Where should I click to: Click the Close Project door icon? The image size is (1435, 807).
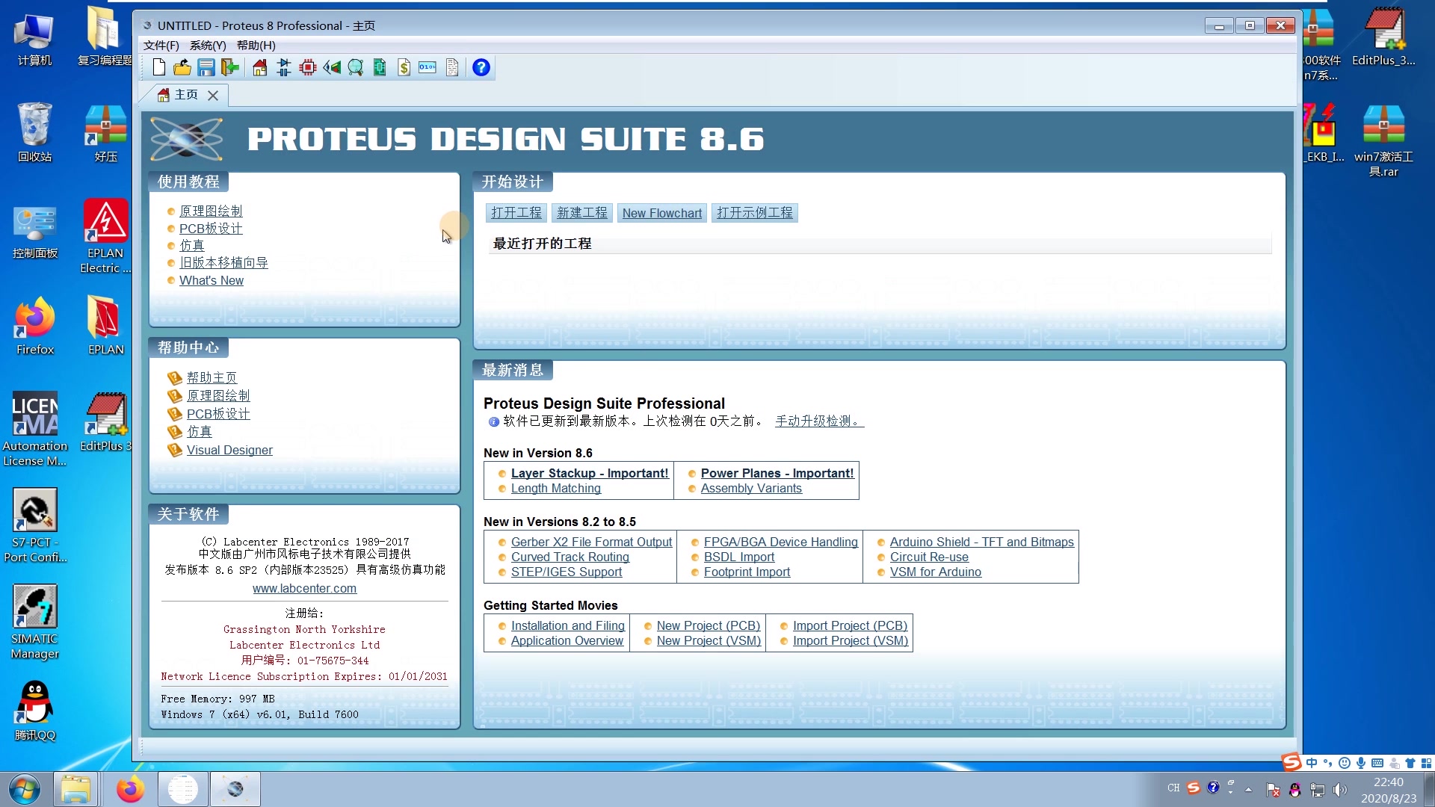click(230, 68)
